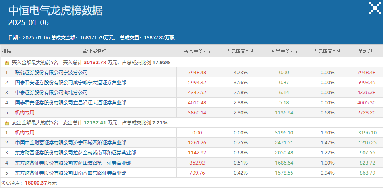Click the 营业部名称 column header
The image size is (383, 189).
[x=95, y=51]
